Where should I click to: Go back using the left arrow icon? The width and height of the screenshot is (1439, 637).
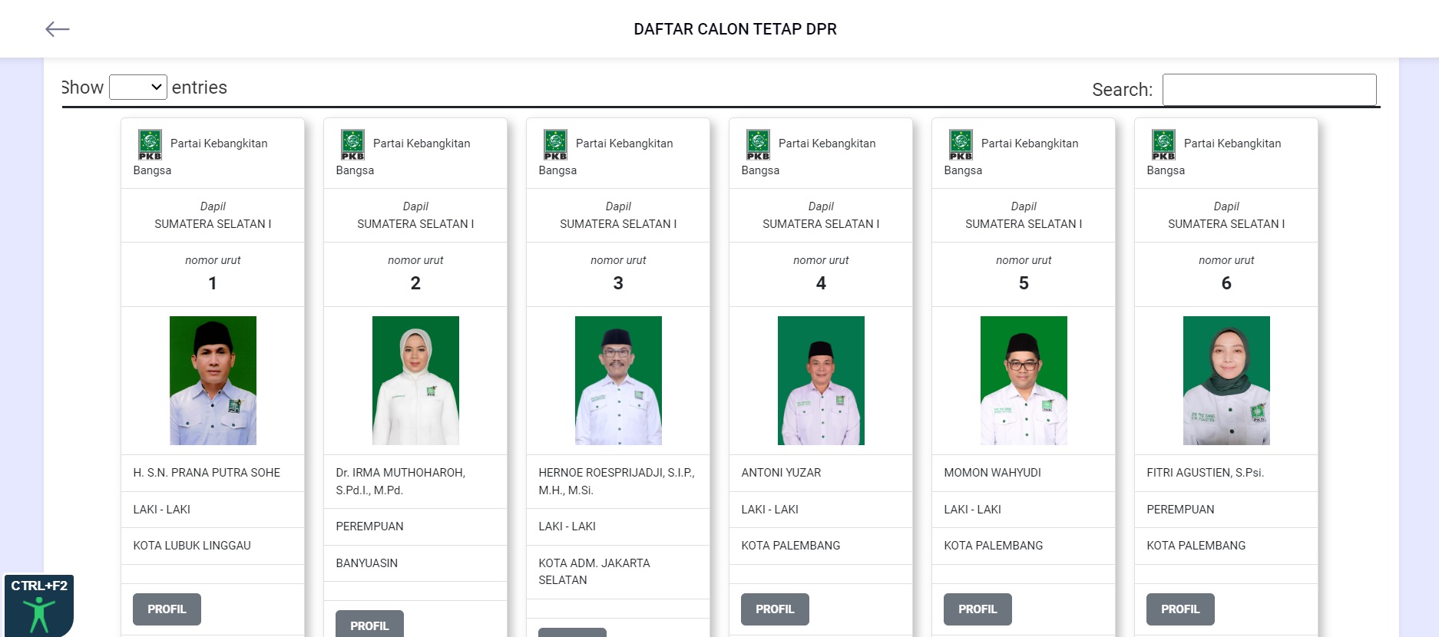click(x=58, y=29)
